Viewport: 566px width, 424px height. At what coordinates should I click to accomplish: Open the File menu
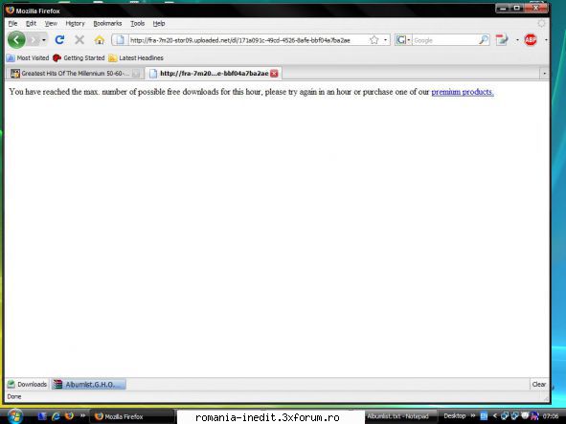12,24
